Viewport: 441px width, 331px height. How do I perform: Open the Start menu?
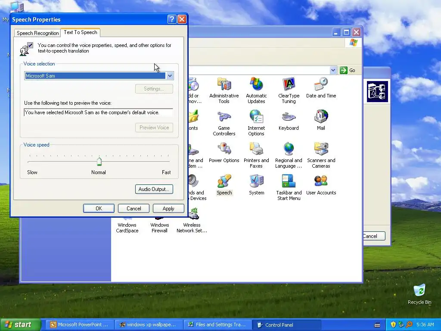pyautogui.click(x=20, y=325)
